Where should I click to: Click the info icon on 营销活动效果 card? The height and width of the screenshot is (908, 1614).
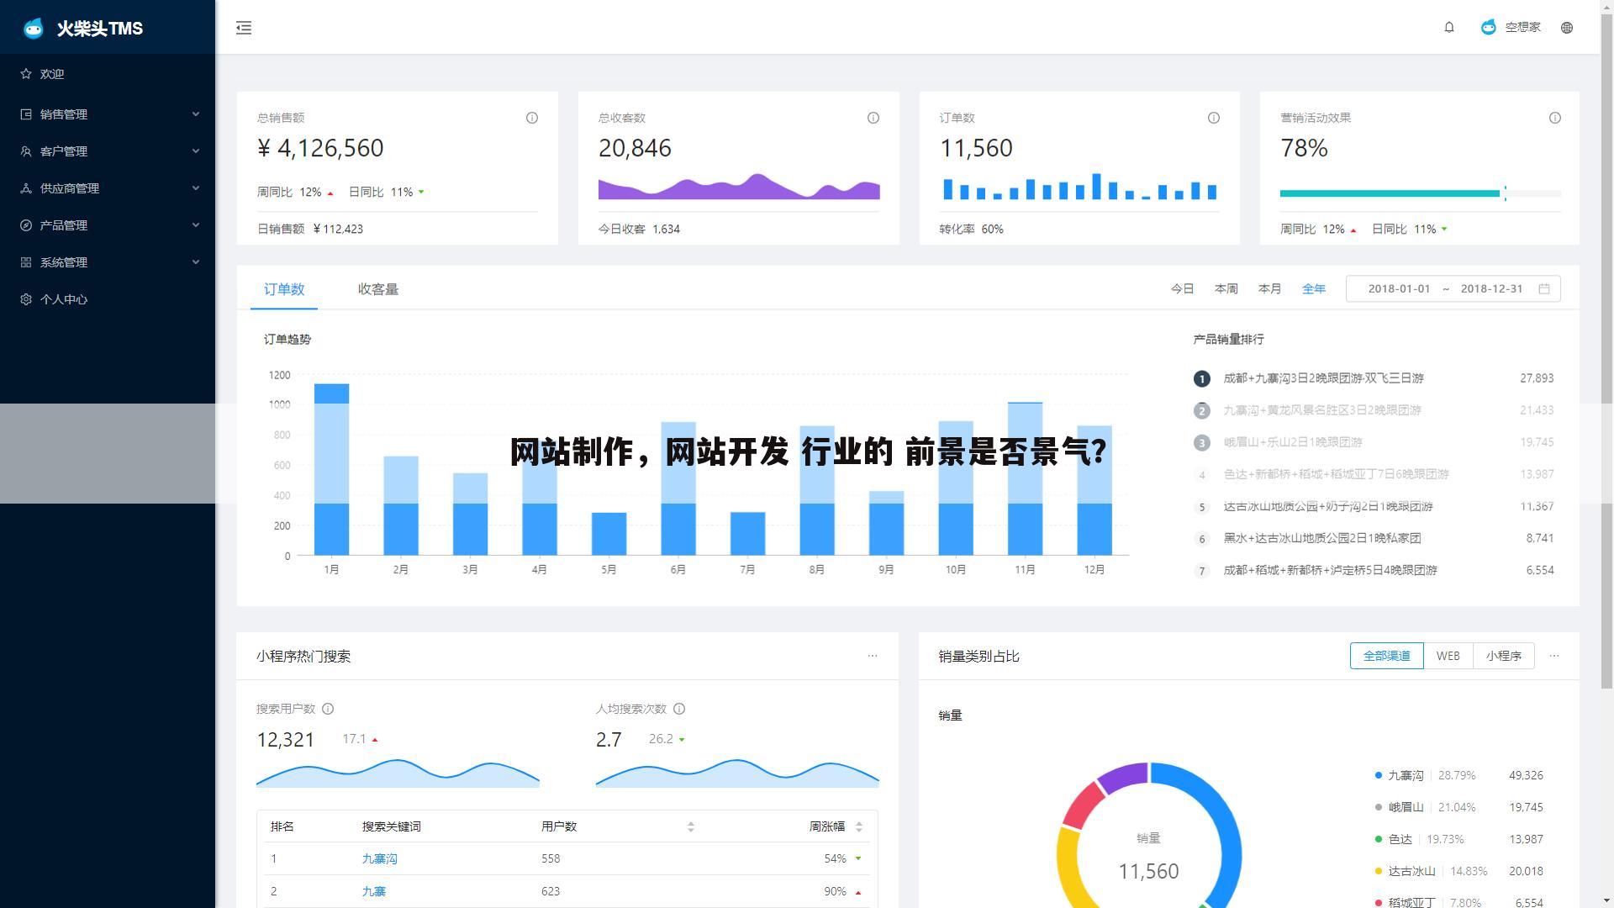tap(1555, 118)
